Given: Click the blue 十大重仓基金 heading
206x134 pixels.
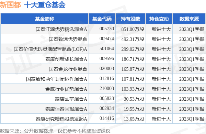Looking at the screenshot, I should [45, 5].
